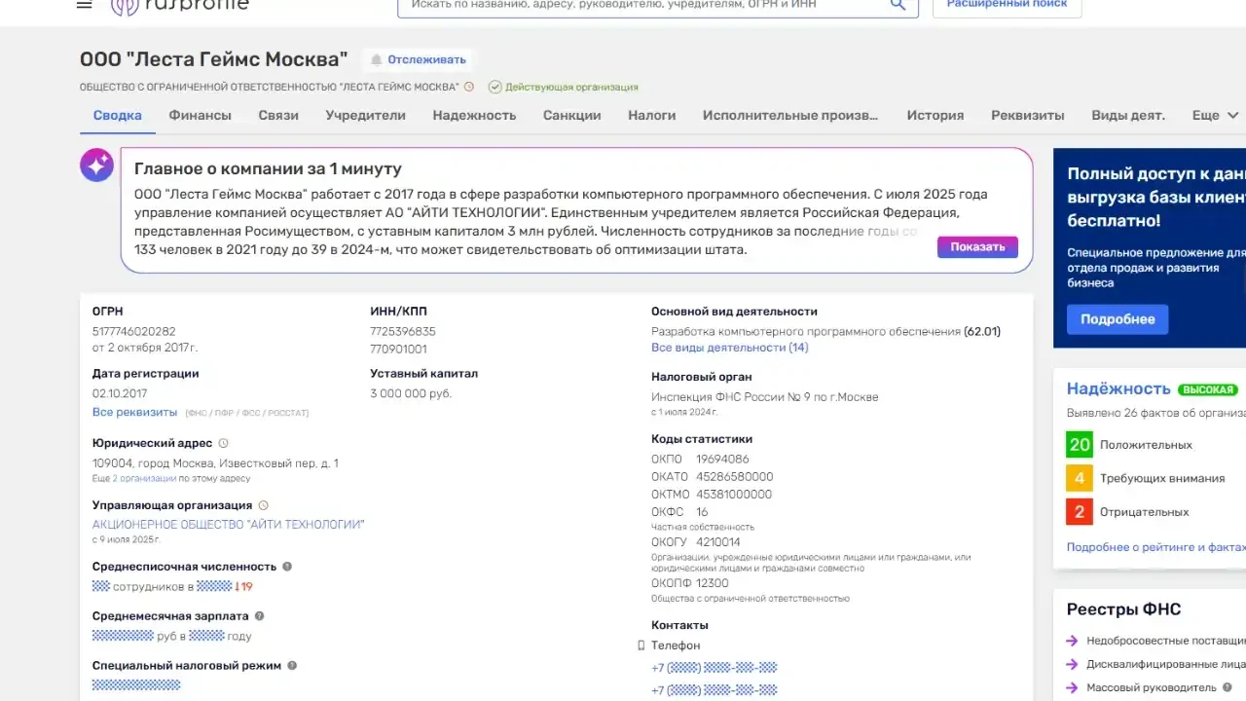Click Показать to expand company summary
Screen dimensions: 1246x701
pos(976,246)
